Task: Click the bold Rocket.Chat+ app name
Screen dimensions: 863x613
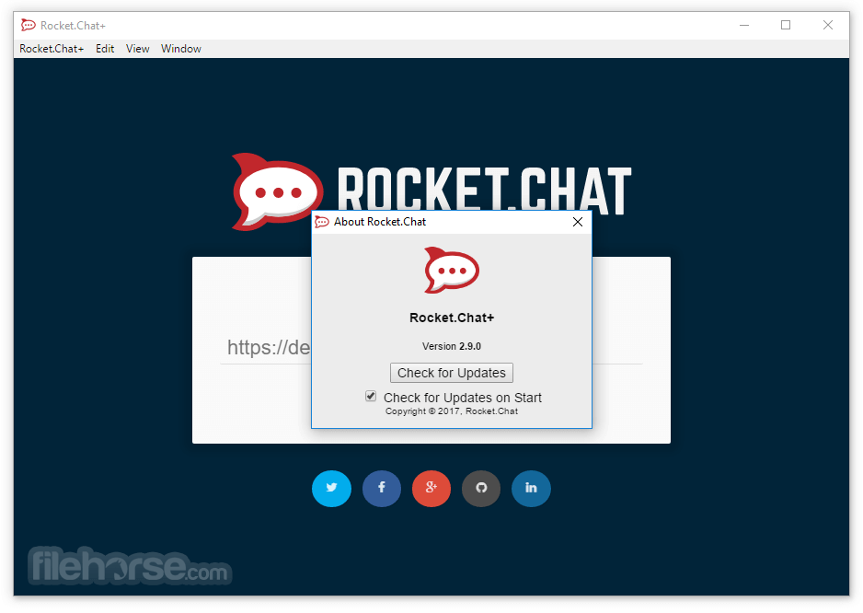Action: tap(452, 318)
